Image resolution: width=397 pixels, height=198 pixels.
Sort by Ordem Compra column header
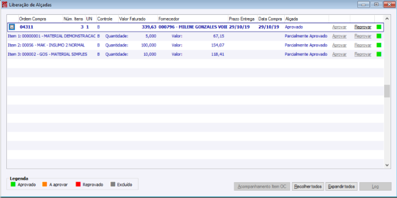[x=41, y=19]
